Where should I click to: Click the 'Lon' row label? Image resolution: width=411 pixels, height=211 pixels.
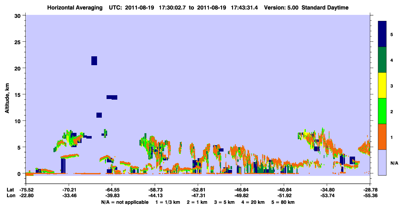pos(11,195)
